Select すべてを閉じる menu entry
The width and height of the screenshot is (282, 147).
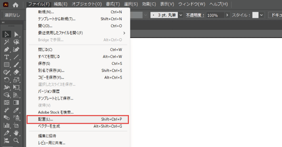point(78,57)
